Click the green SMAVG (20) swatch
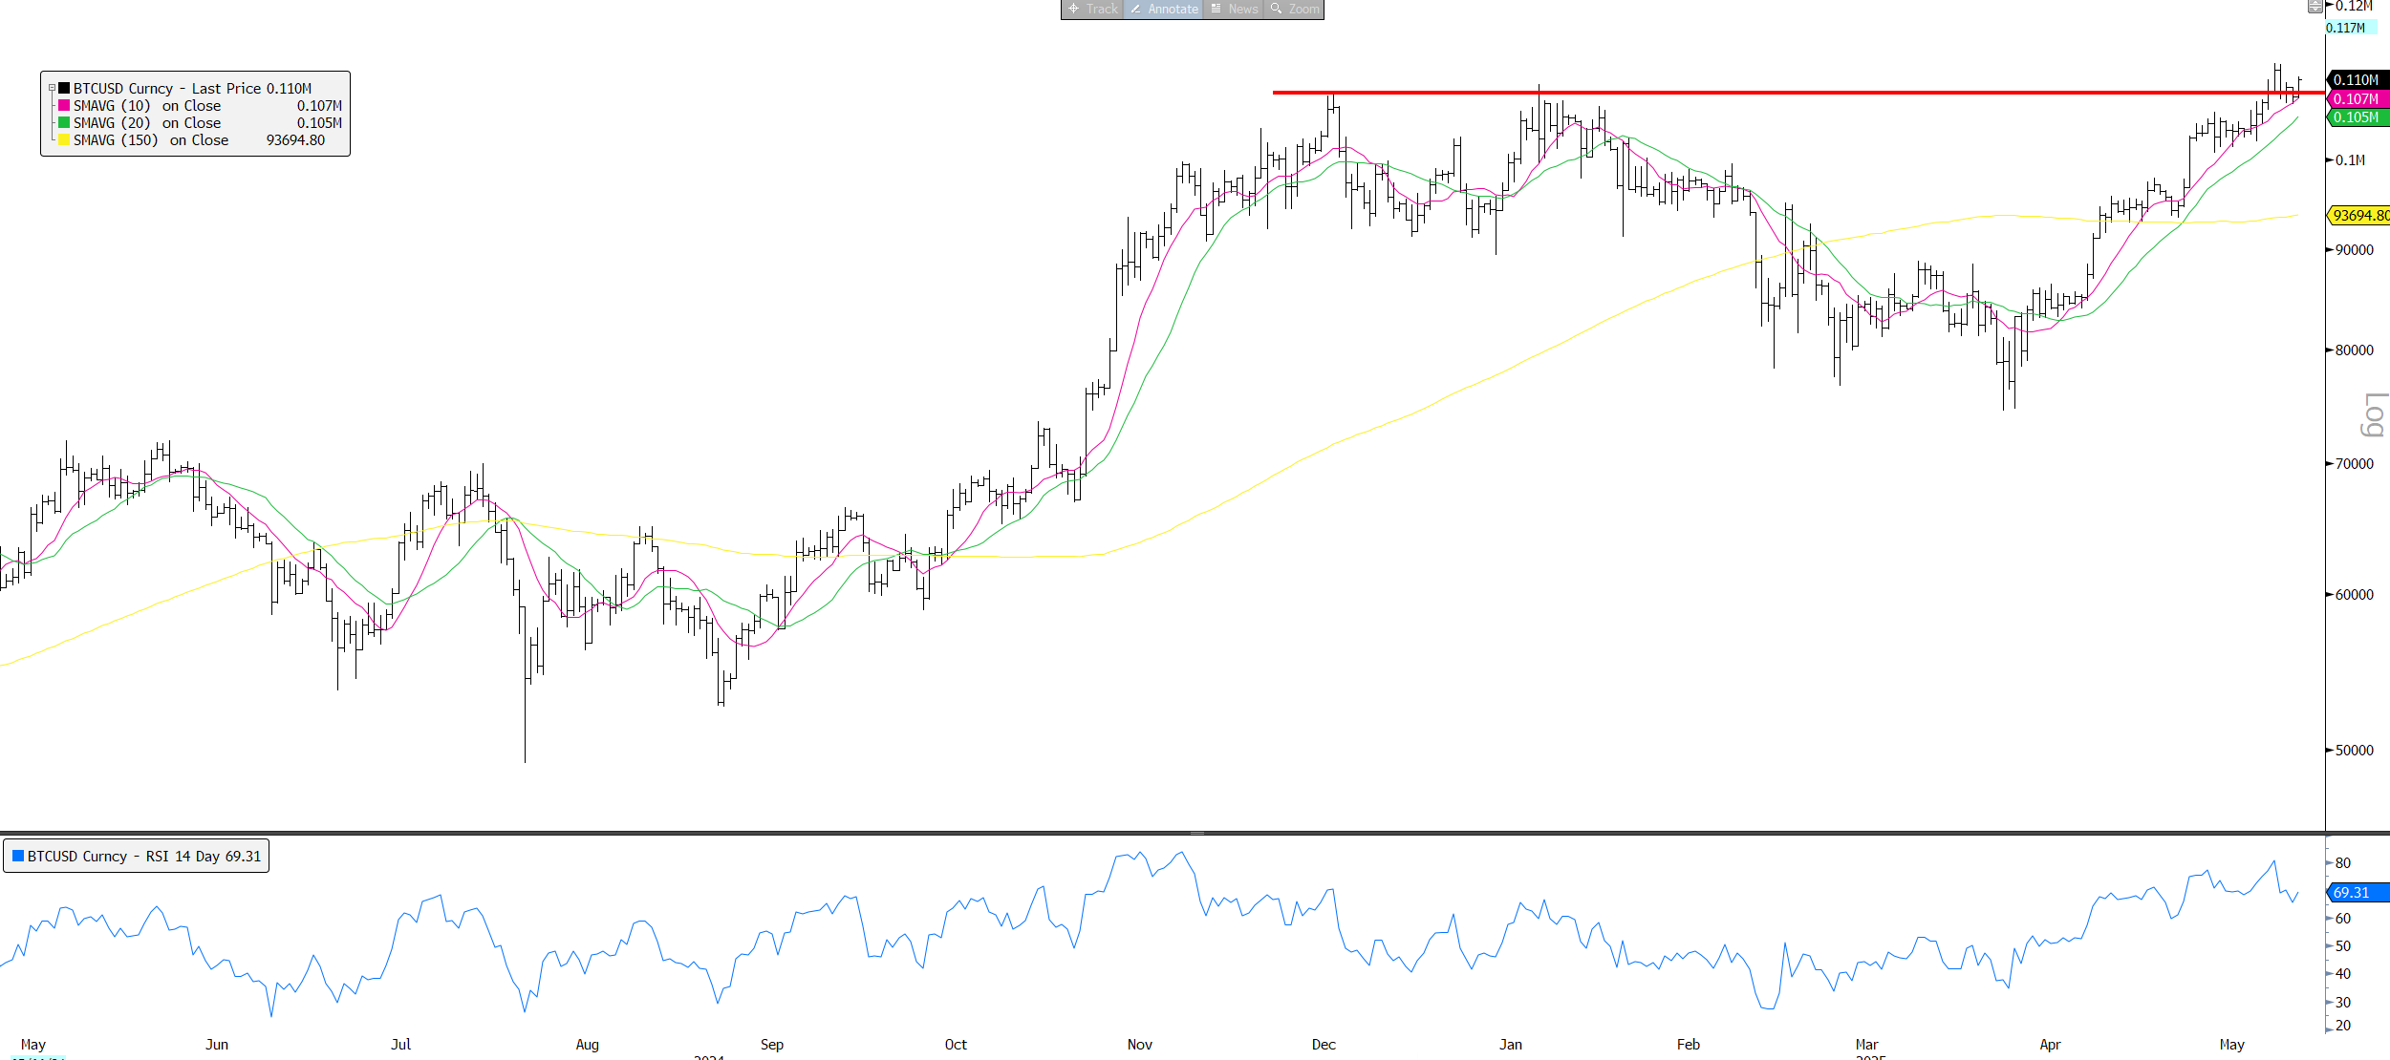This screenshot has height=1060, width=2390. 64,122
